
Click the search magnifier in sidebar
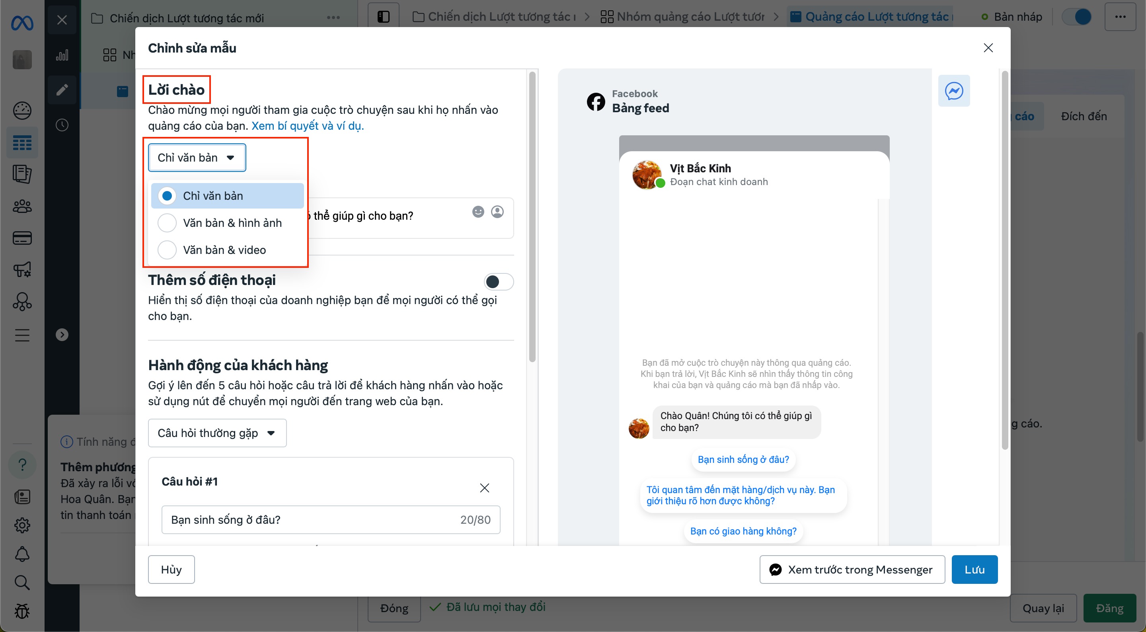pos(22,582)
